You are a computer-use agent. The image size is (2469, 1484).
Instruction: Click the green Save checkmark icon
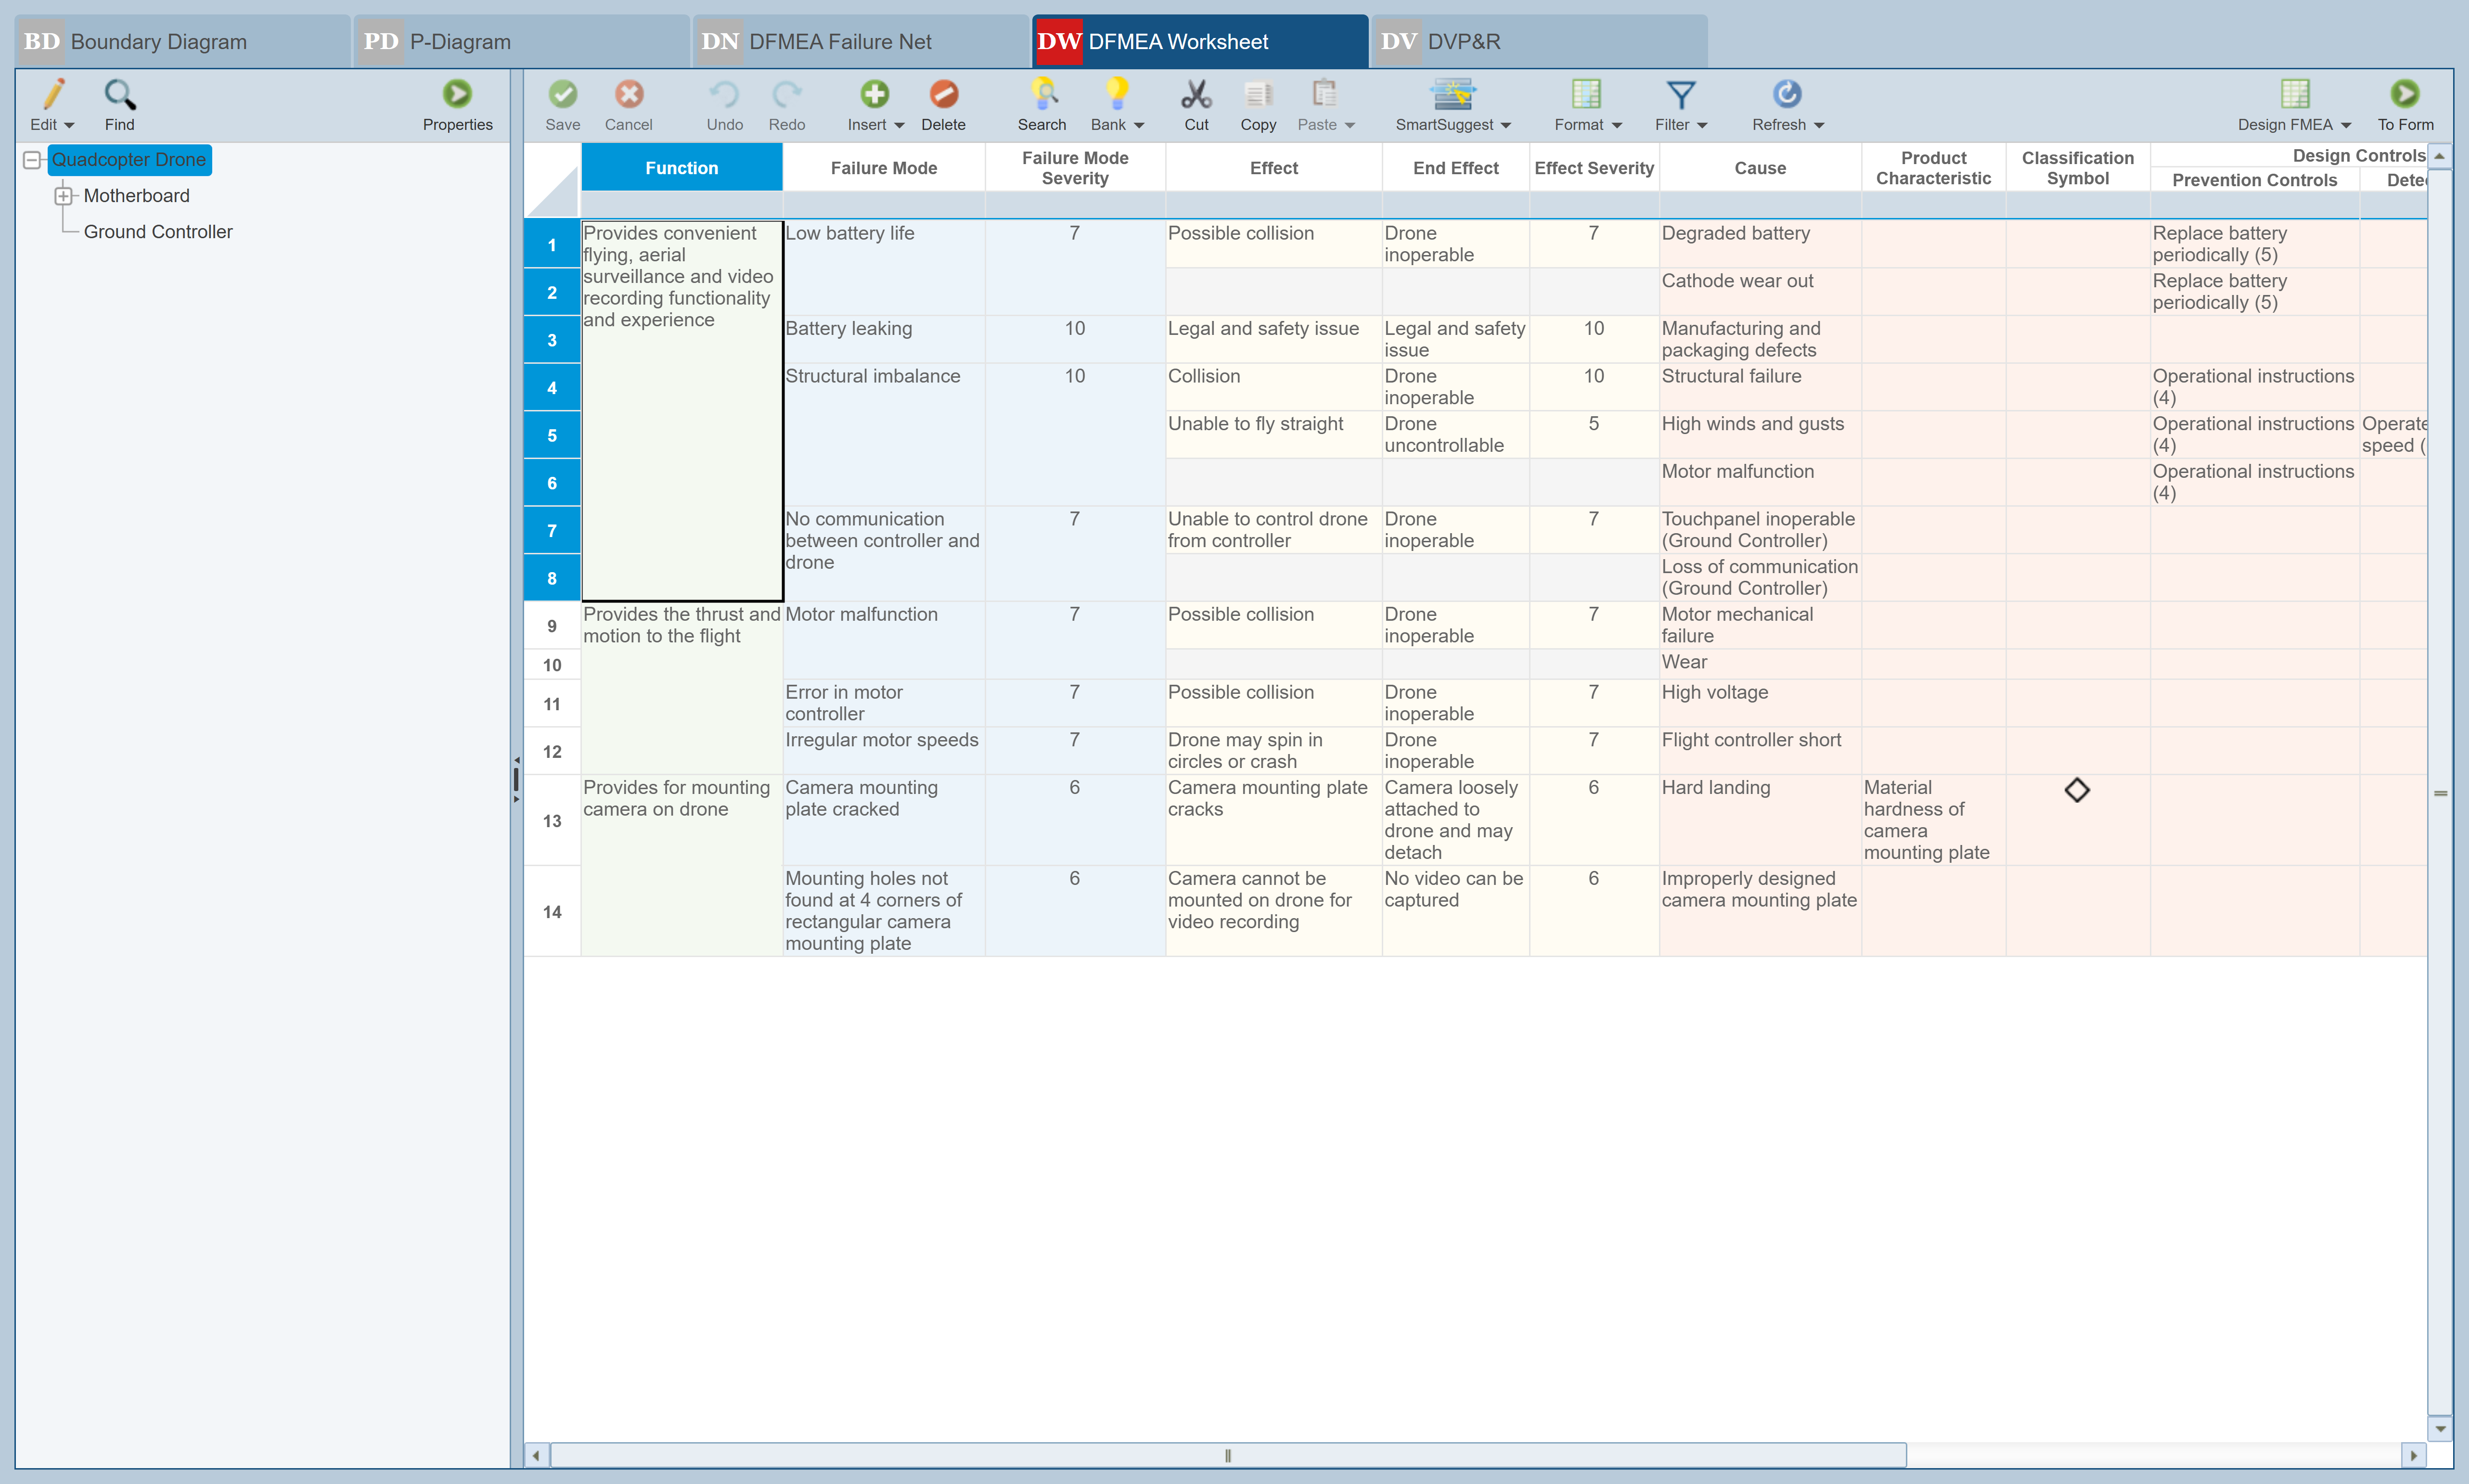point(562,95)
